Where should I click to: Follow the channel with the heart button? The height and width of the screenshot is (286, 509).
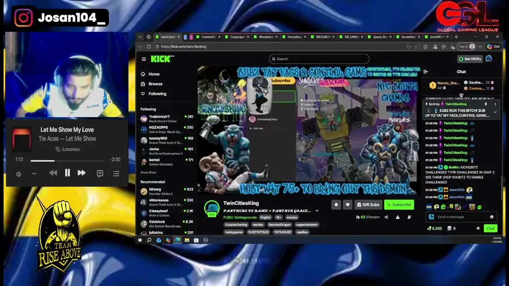tap(348, 205)
